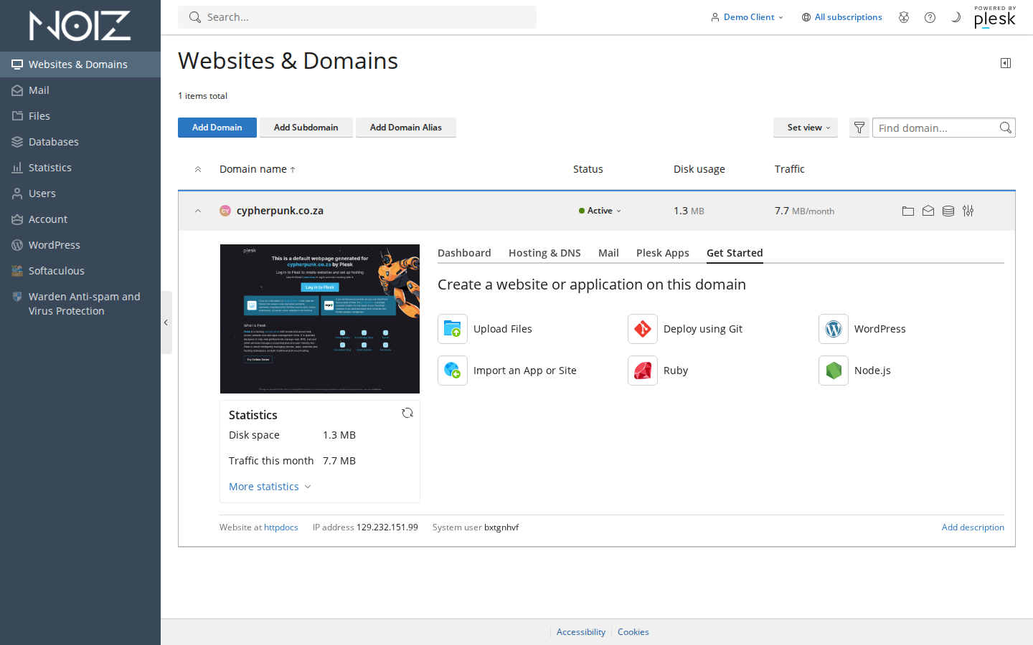Open the Active status dropdown
The height and width of the screenshot is (645, 1033).
tap(600, 211)
